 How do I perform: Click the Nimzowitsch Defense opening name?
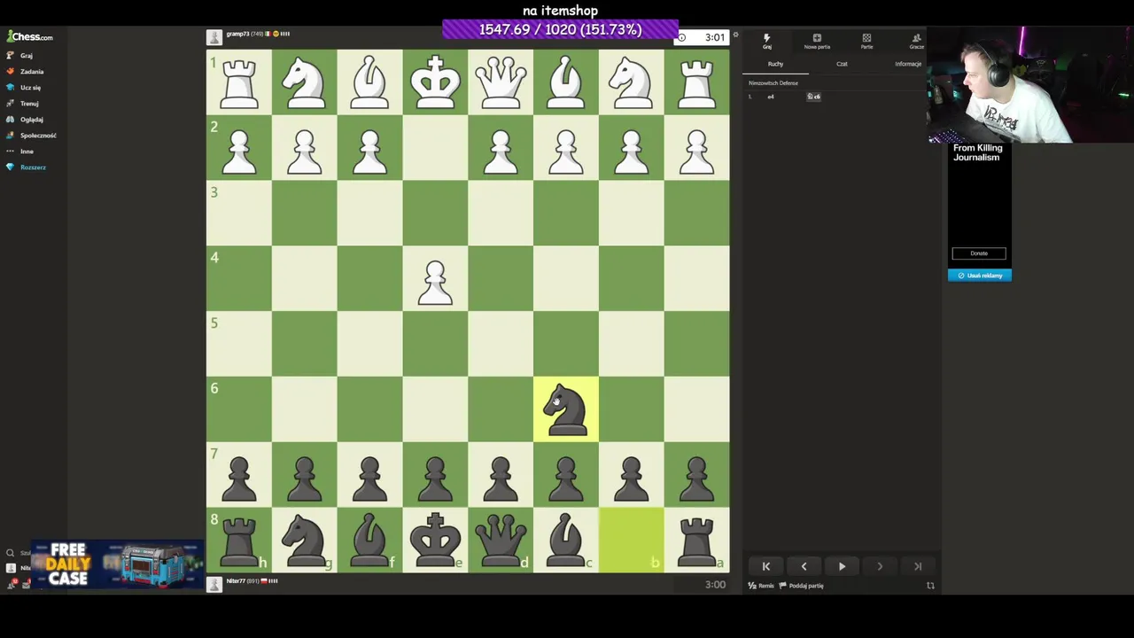coord(773,83)
